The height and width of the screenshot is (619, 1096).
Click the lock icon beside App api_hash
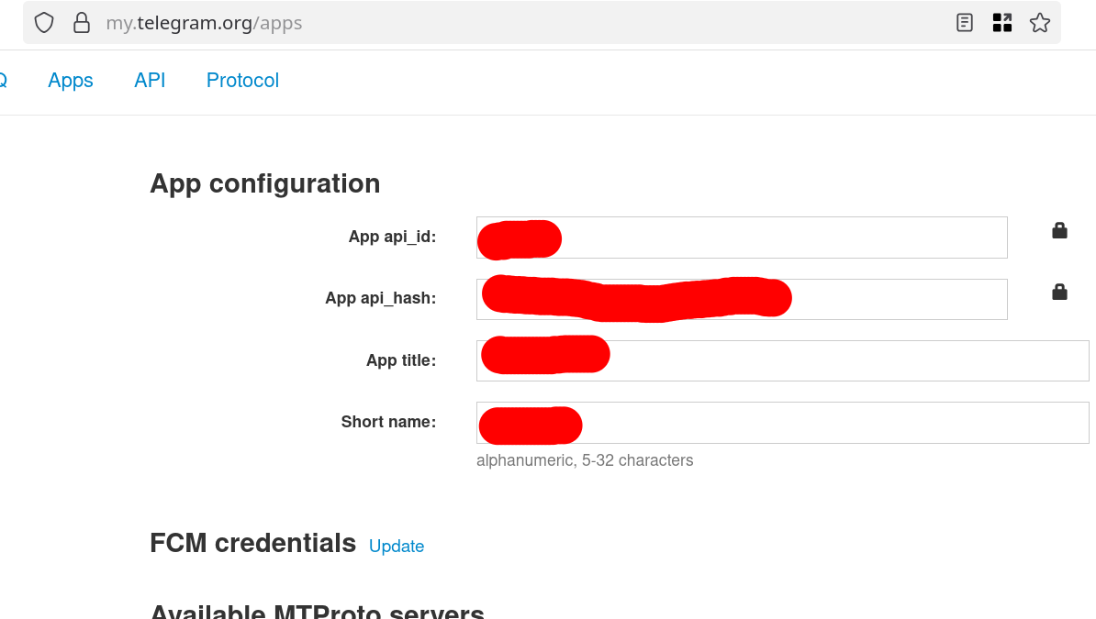pyautogui.click(x=1059, y=292)
